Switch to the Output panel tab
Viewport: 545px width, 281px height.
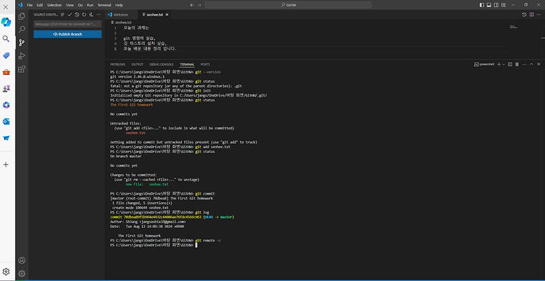[x=138, y=65]
